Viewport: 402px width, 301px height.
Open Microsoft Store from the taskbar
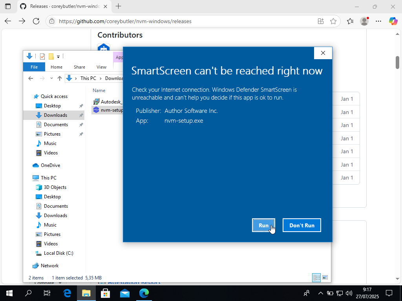click(x=105, y=293)
